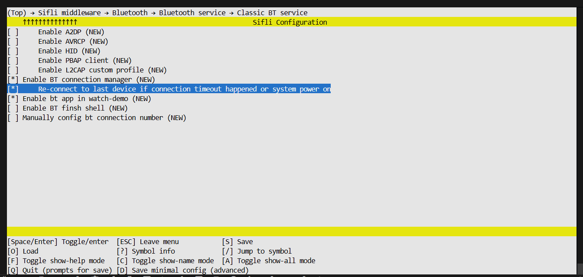Click the [Q] Quit shortcut hint
This screenshot has height=277, width=583.
coord(59,270)
